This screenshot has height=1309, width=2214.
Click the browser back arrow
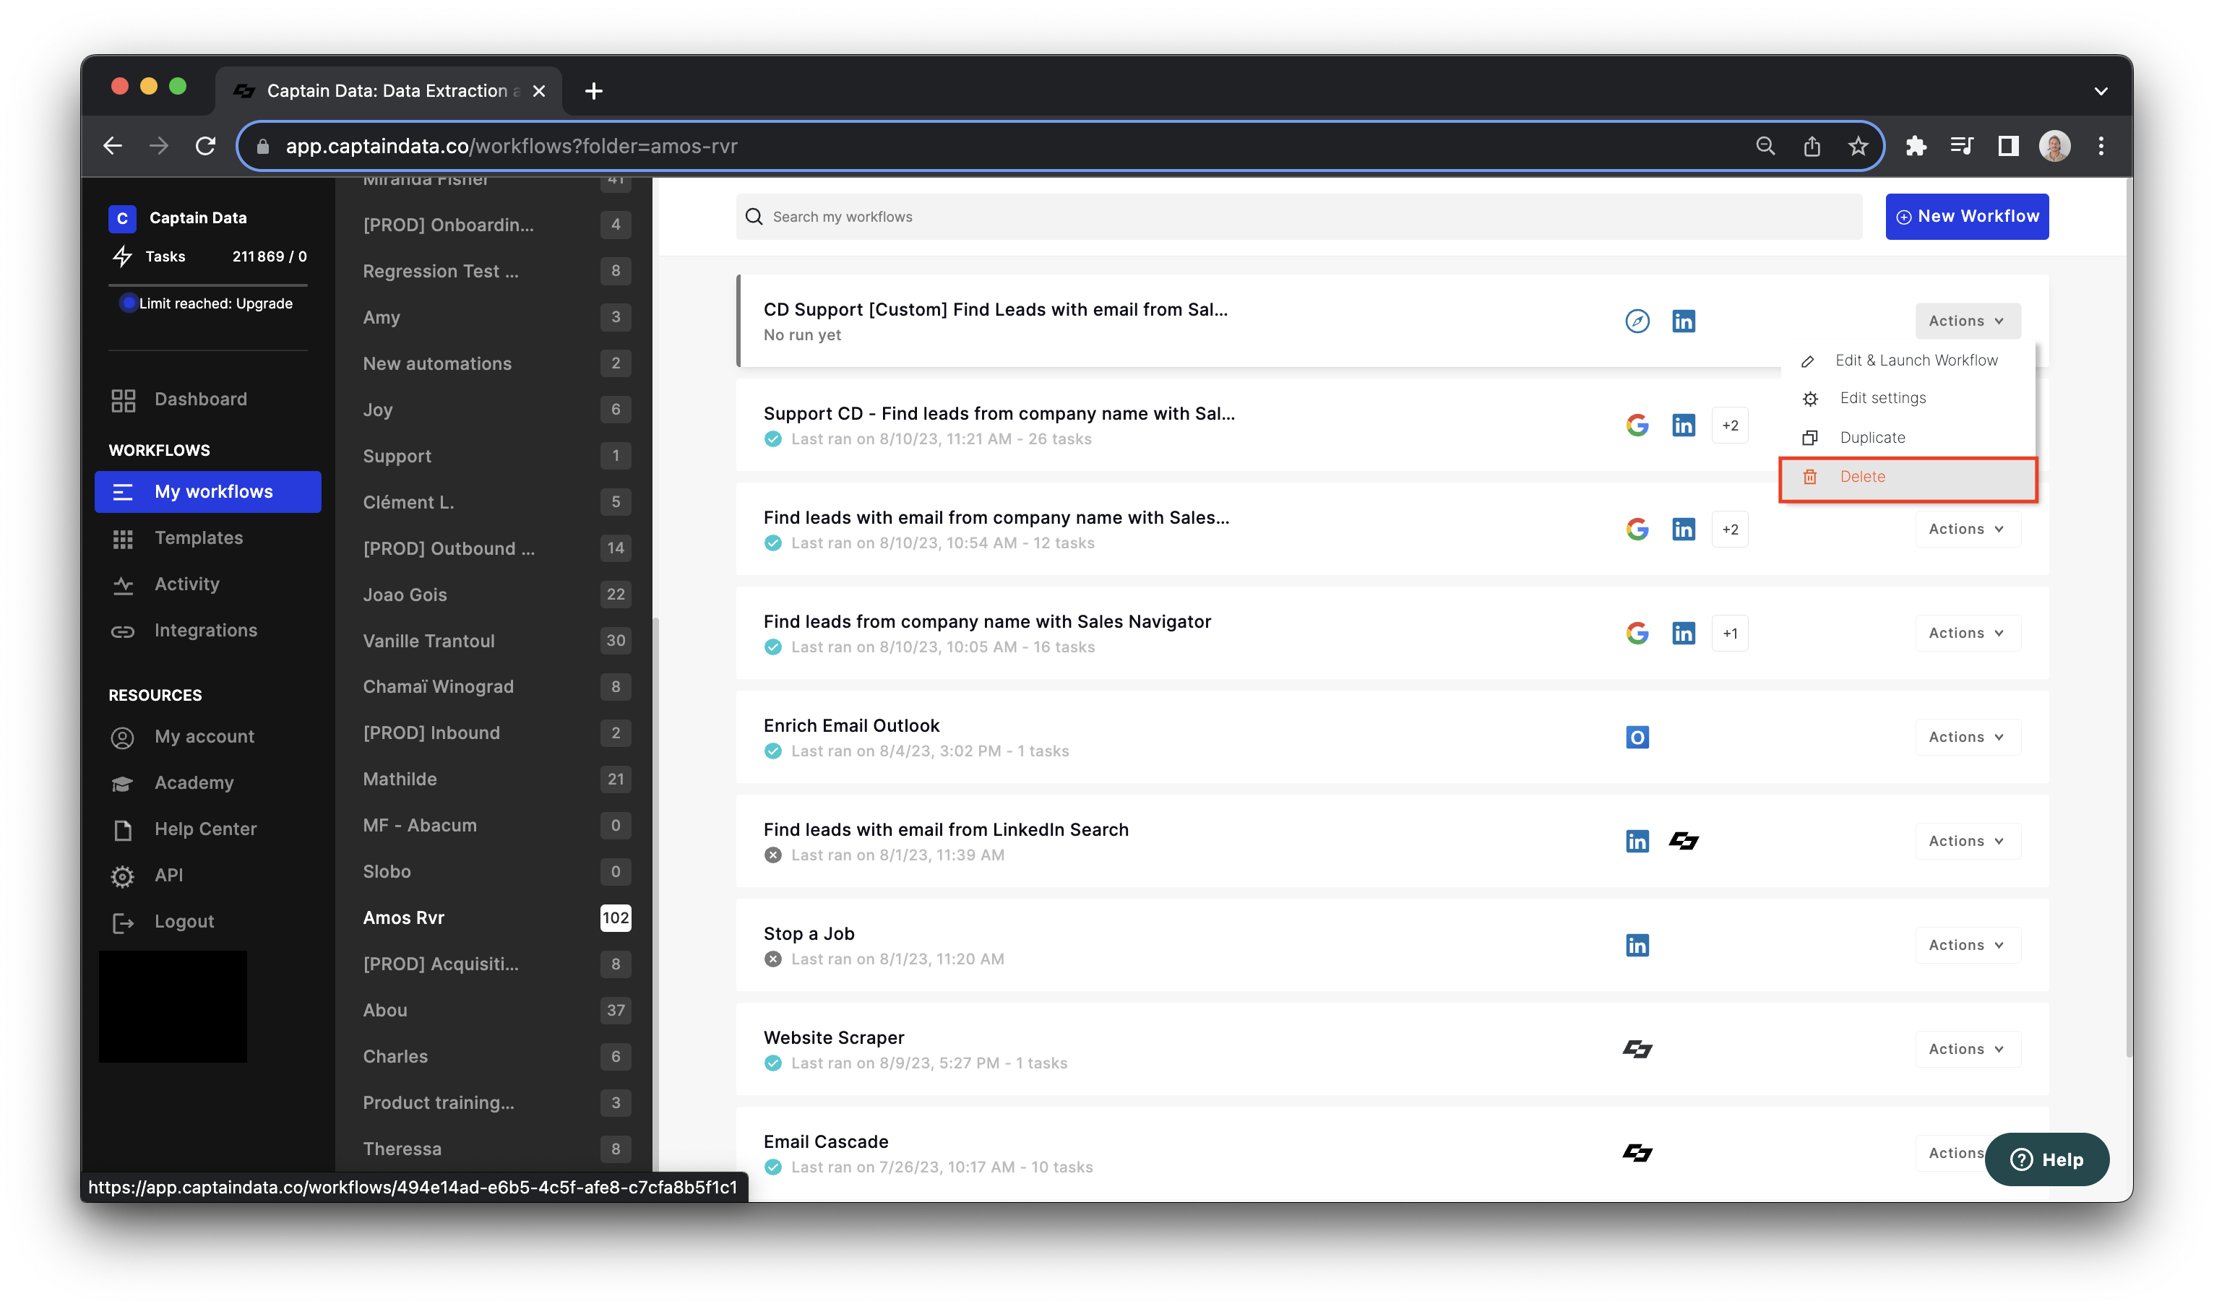pyautogui.click(x=113, y=145)
